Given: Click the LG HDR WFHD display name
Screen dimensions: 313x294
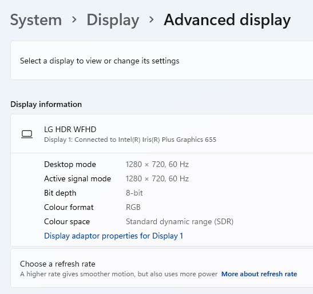Looking at the screenshot, I should [x=70, y=129].
